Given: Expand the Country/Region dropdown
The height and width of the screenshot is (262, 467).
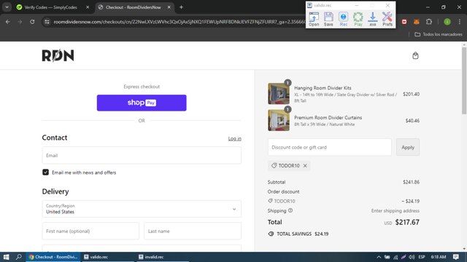Looking at the screenshot, I should pos(142,209).
